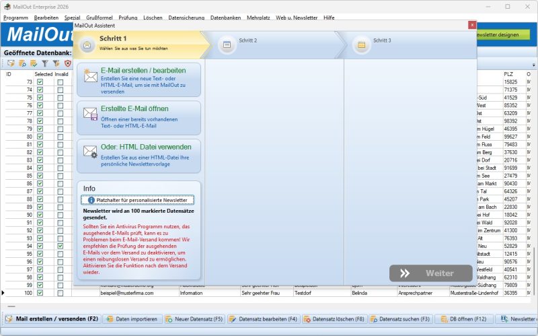Uncheck Selected for record 100

click(40, 293)
